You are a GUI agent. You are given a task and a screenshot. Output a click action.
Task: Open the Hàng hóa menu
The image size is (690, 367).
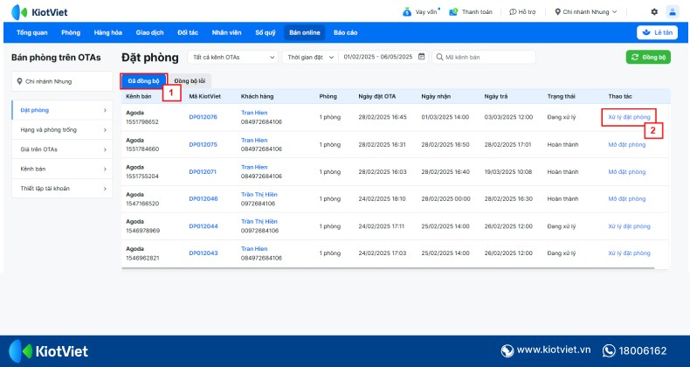point(107,32)
